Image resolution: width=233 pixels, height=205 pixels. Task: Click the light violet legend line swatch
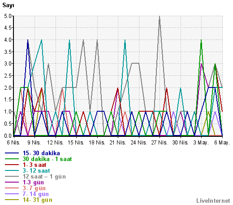(12, 194)
